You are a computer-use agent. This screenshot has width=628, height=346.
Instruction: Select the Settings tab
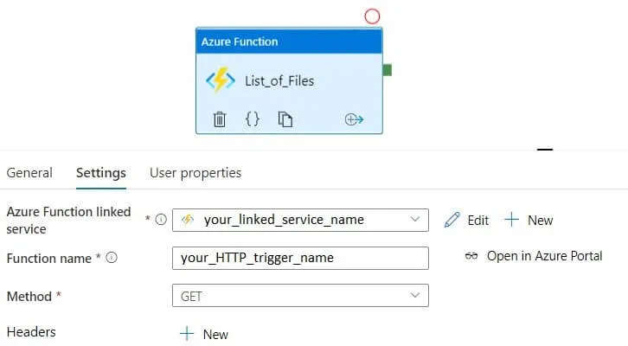[x=101, y=173]
